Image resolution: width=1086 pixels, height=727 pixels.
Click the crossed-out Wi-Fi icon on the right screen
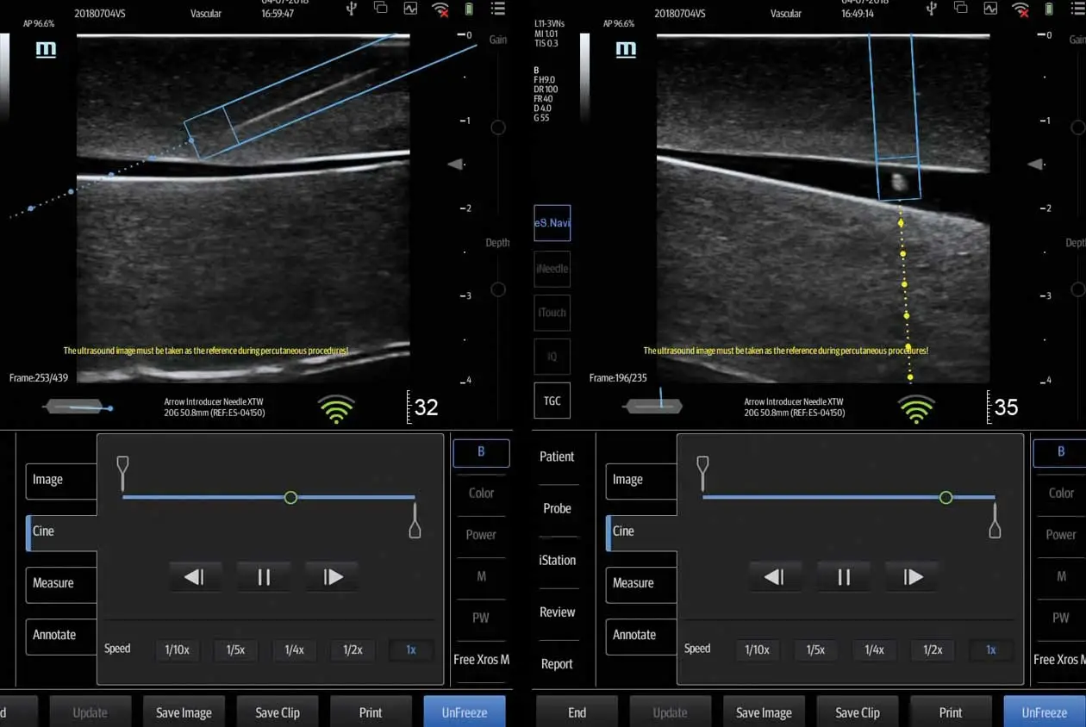[1020, 9]
